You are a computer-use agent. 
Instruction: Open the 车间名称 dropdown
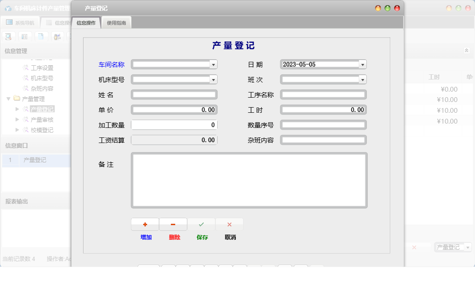(213, 64)
